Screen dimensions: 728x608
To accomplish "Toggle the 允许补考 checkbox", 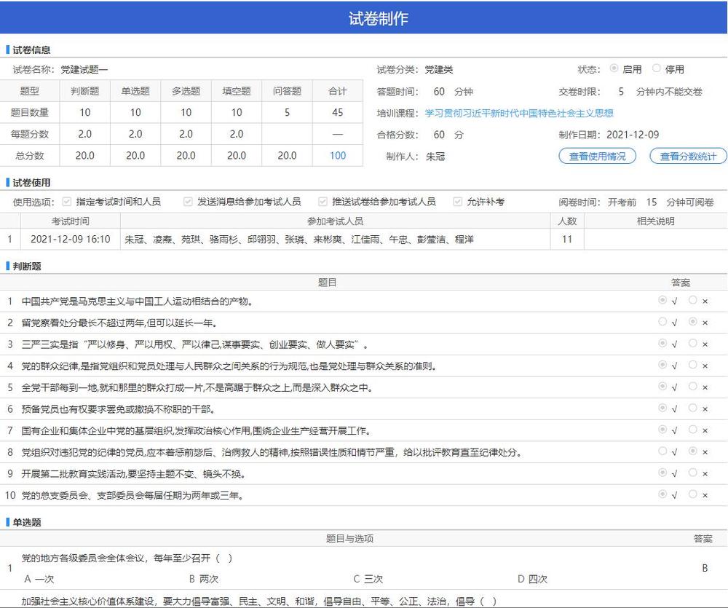I will pos(457,202).
